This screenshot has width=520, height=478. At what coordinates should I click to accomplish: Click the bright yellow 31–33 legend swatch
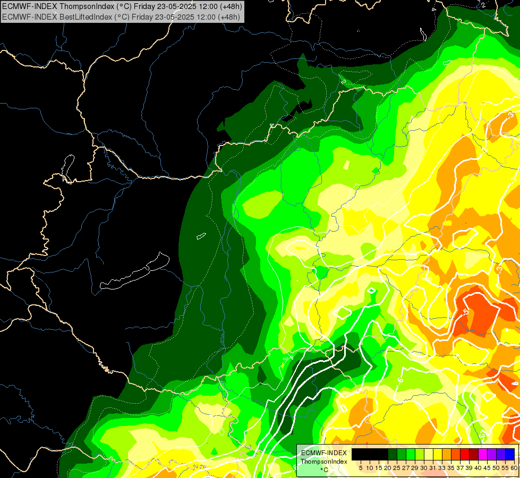click(438, 454)
